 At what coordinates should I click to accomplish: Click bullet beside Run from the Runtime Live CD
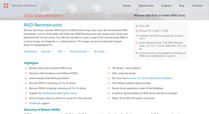pyautogui.click(x=109, y=78)
